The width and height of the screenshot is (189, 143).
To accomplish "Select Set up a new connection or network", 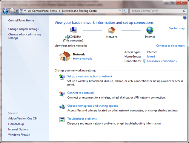I will [x=90, y=76].
